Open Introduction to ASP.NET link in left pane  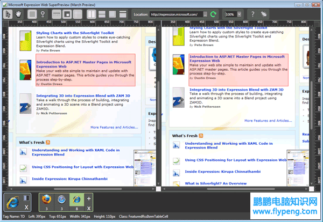coord(83,64)
